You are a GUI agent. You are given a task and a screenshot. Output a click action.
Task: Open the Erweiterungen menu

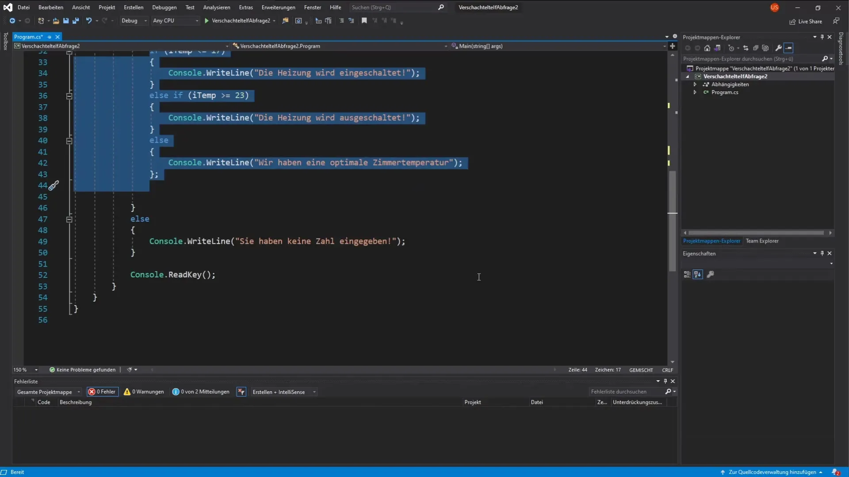[278, 8]
